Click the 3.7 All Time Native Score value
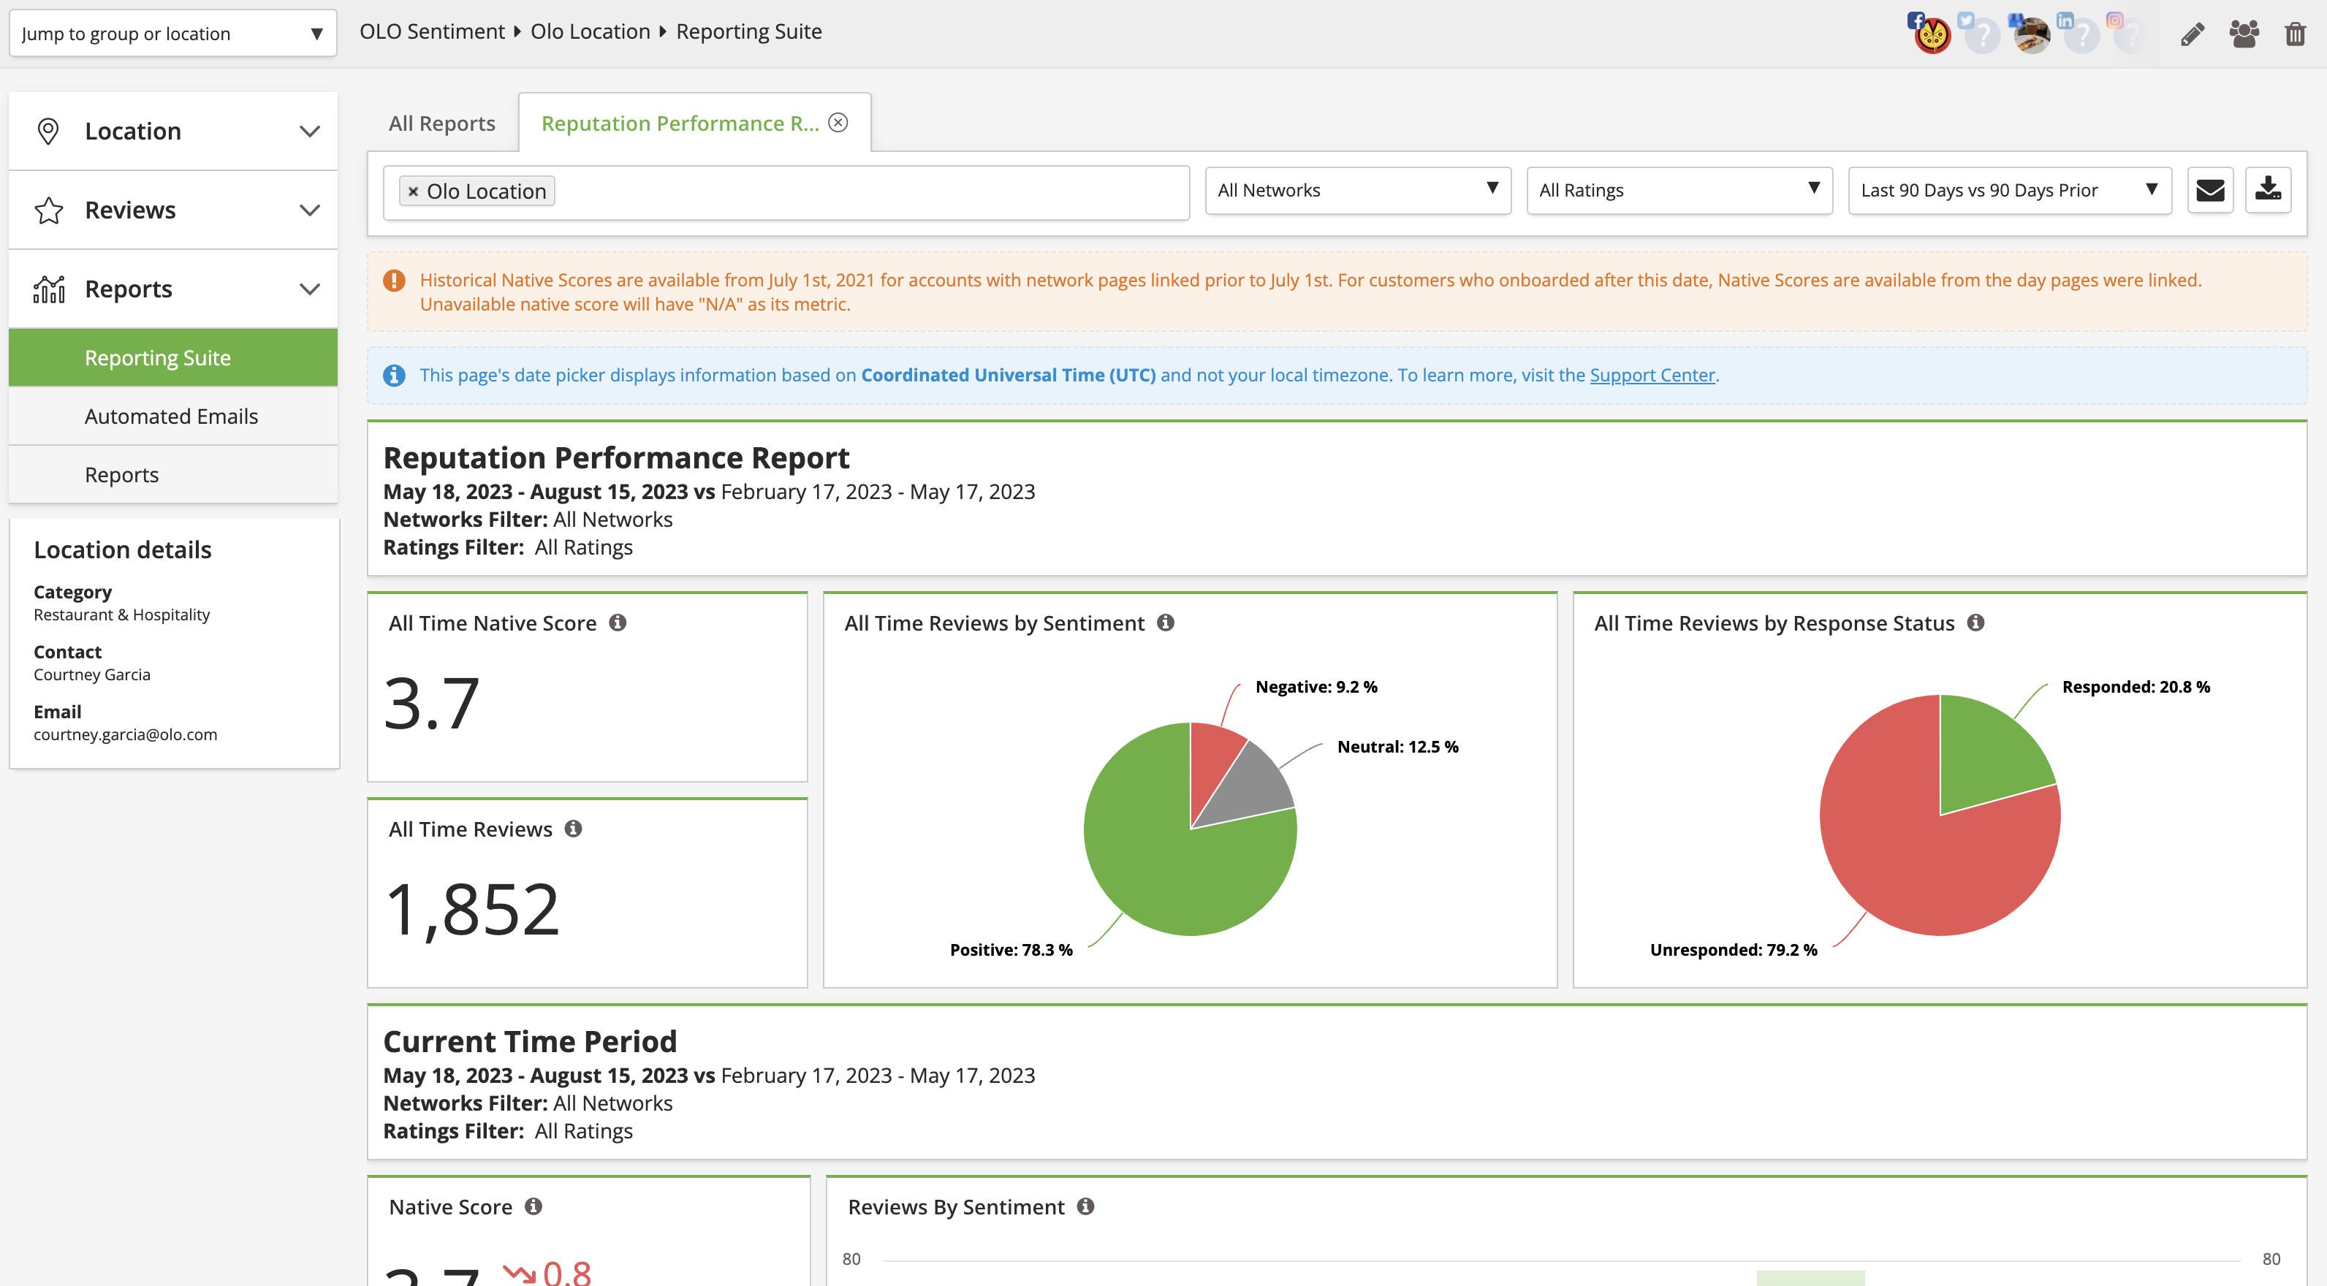2327x1286 pixels. click(432, 704)
